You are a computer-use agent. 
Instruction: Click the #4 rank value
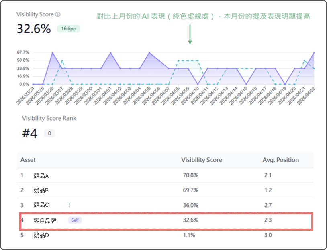point(30,133)
